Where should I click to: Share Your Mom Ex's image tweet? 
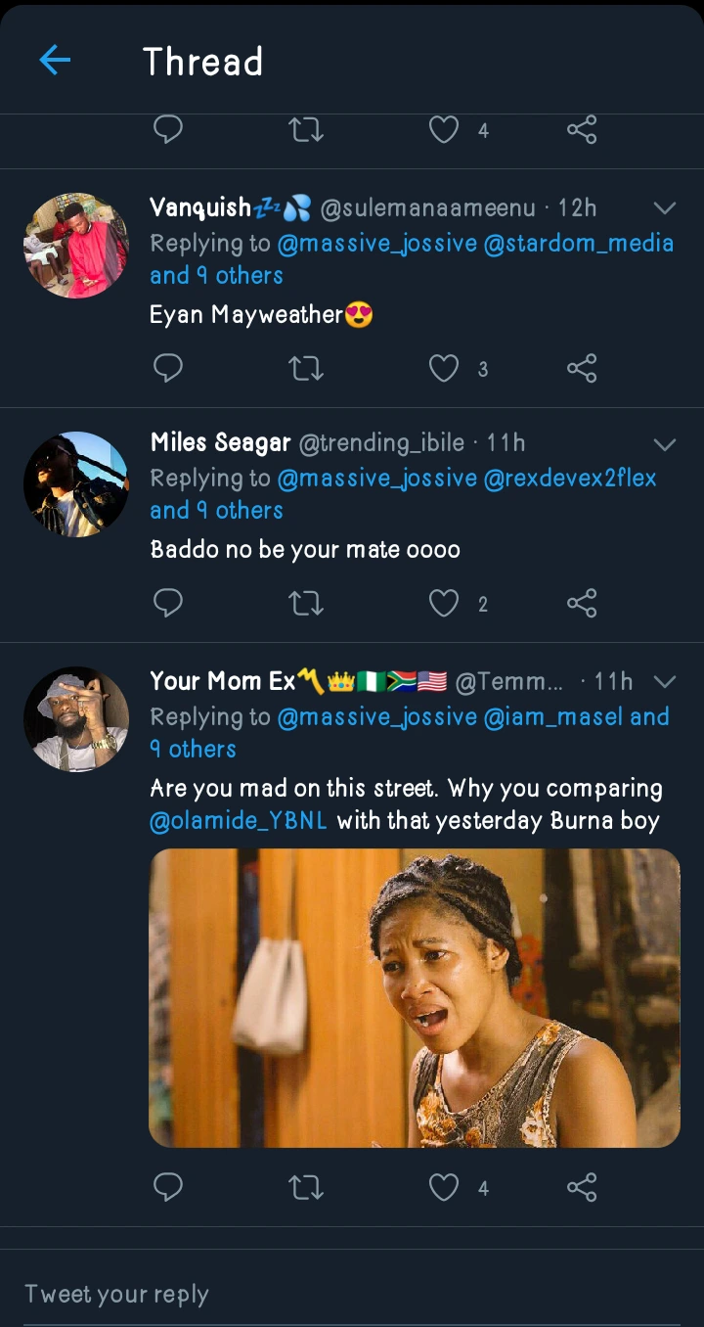click(x=582, y=1187)
